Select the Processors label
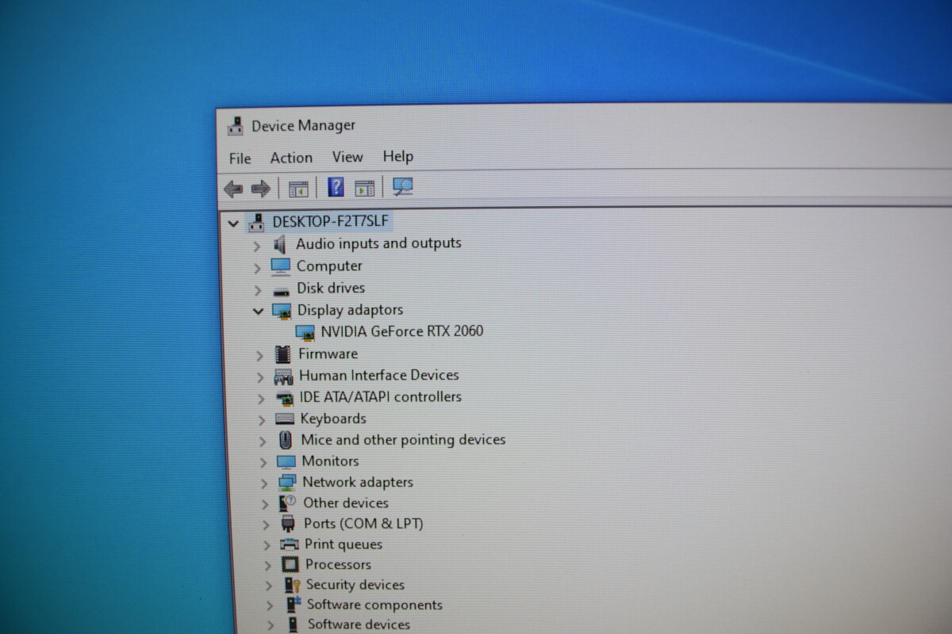This screenshot has height=634, width=952. coord(338,565)
